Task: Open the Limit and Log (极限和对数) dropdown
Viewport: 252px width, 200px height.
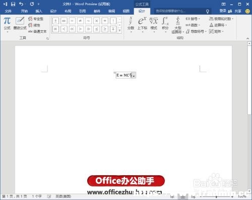Action: (221, 19)
